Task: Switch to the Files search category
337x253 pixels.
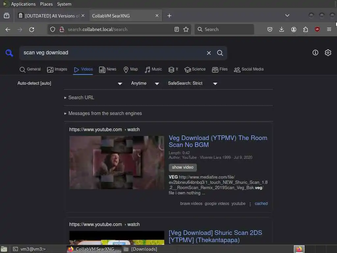Action: click(220, 69)
